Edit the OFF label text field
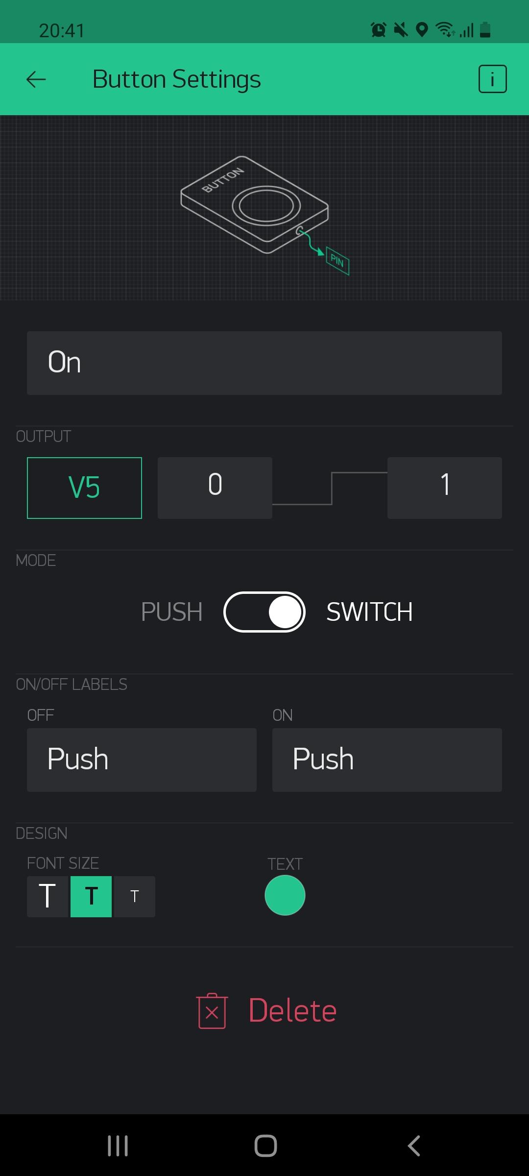 tap(142, 759)
